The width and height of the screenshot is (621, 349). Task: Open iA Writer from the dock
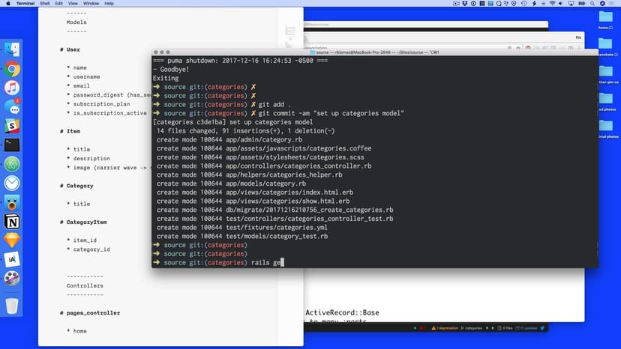click(12, 259)
